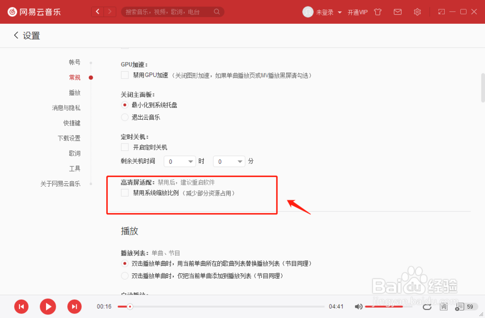The height and width of the screenshot is (318, 485).
Task: Start playback with the play button
Action: pos(48,306)
